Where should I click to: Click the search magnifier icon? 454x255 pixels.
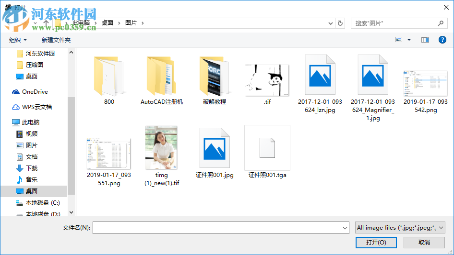(x=441, y=23)
